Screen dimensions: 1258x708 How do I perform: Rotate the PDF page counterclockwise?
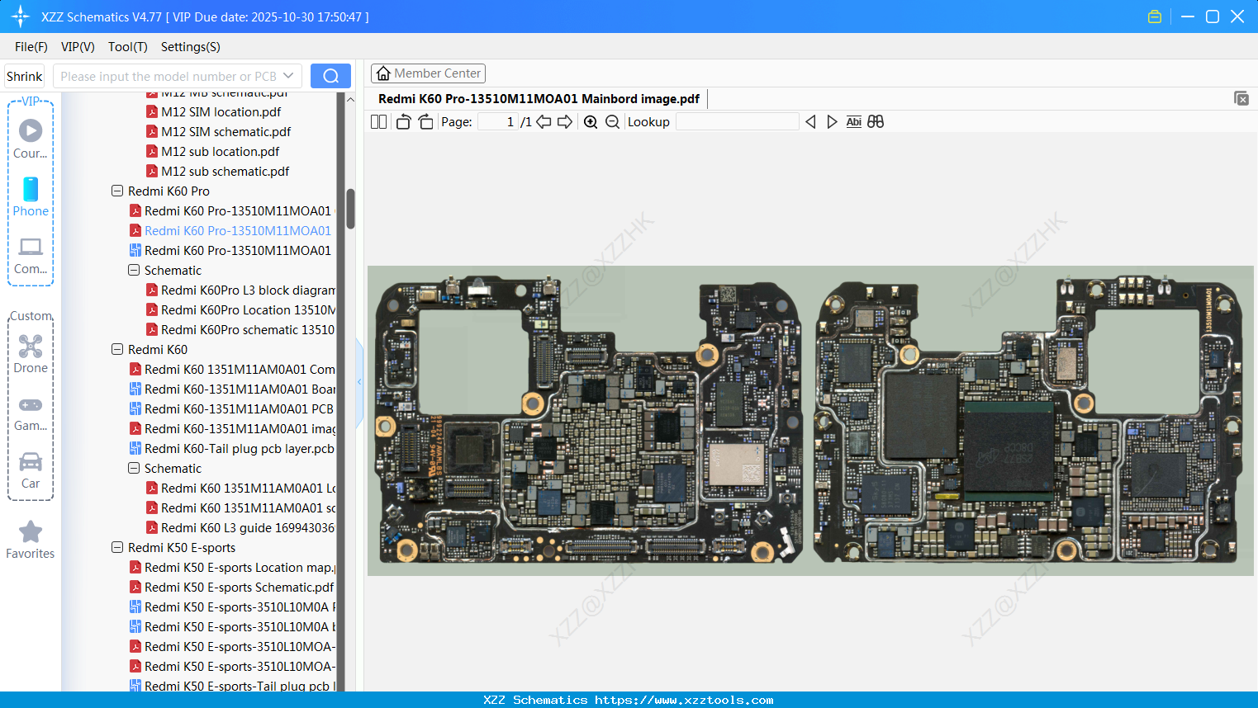pyautogui.click(x=403, y=121)
